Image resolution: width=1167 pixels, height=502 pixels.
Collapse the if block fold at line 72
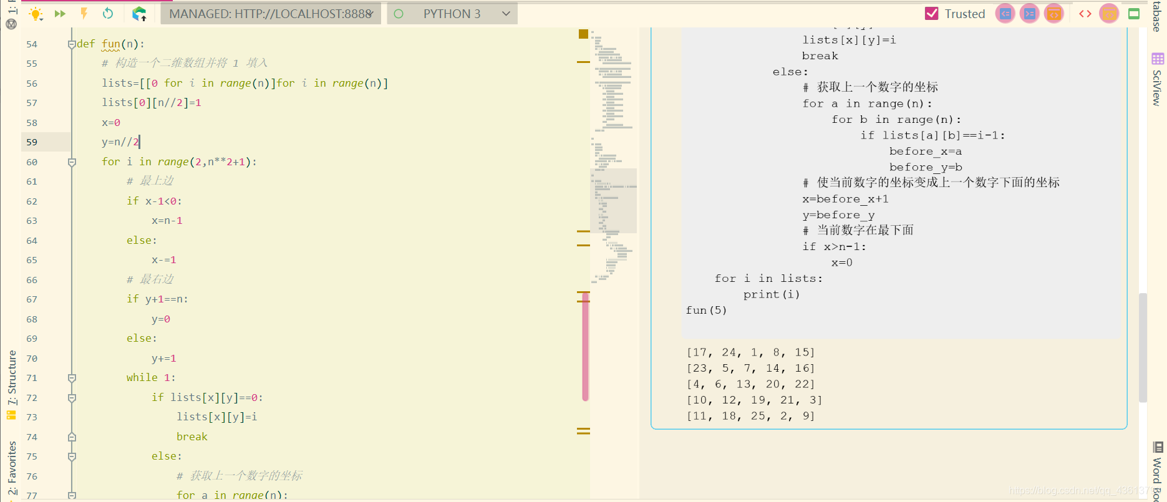click(72, 398)
